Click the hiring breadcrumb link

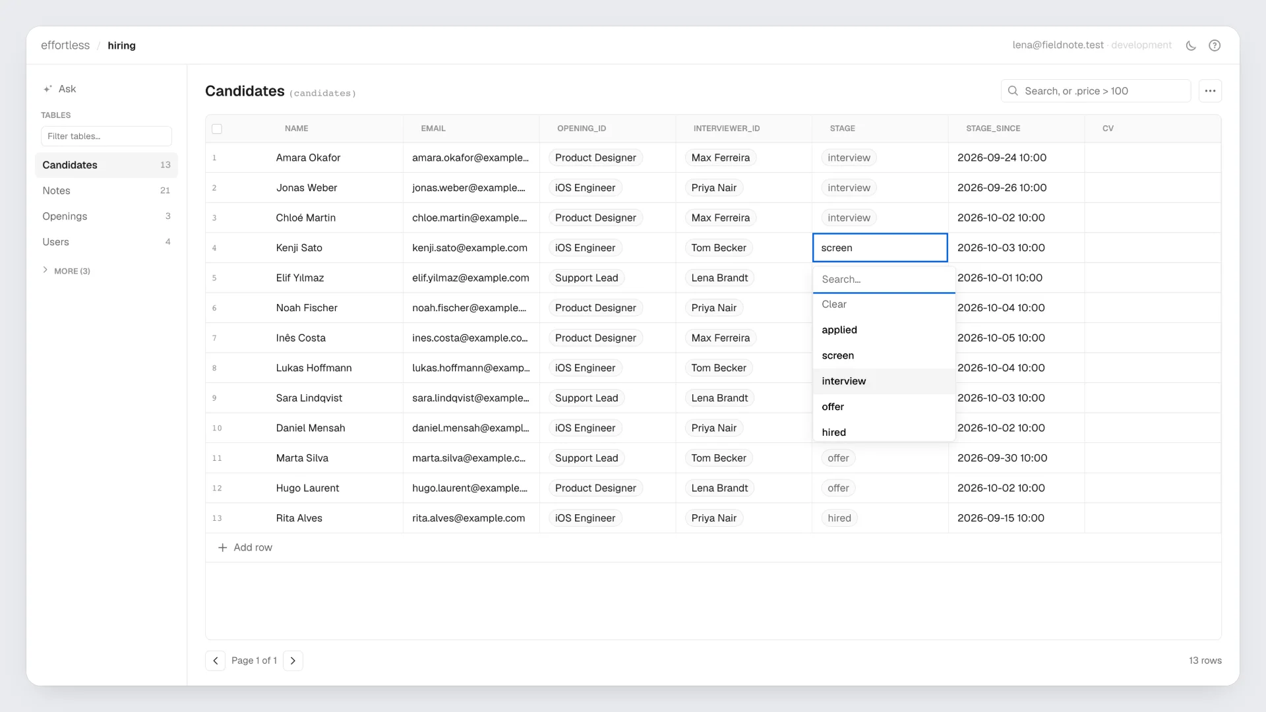[121, 45]
